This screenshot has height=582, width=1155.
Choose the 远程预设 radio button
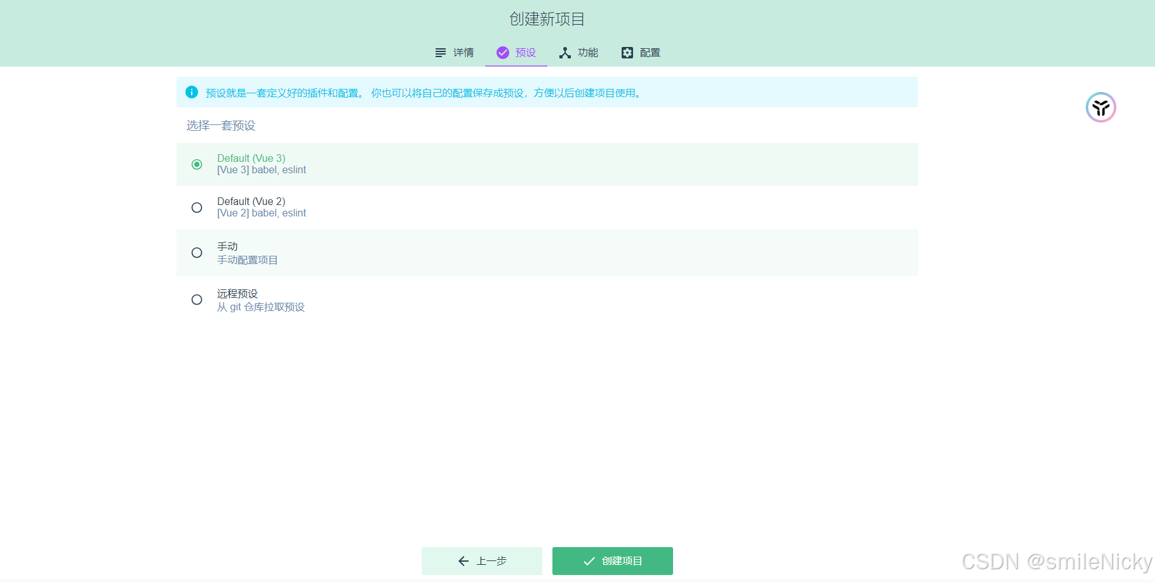pos(197,300)
